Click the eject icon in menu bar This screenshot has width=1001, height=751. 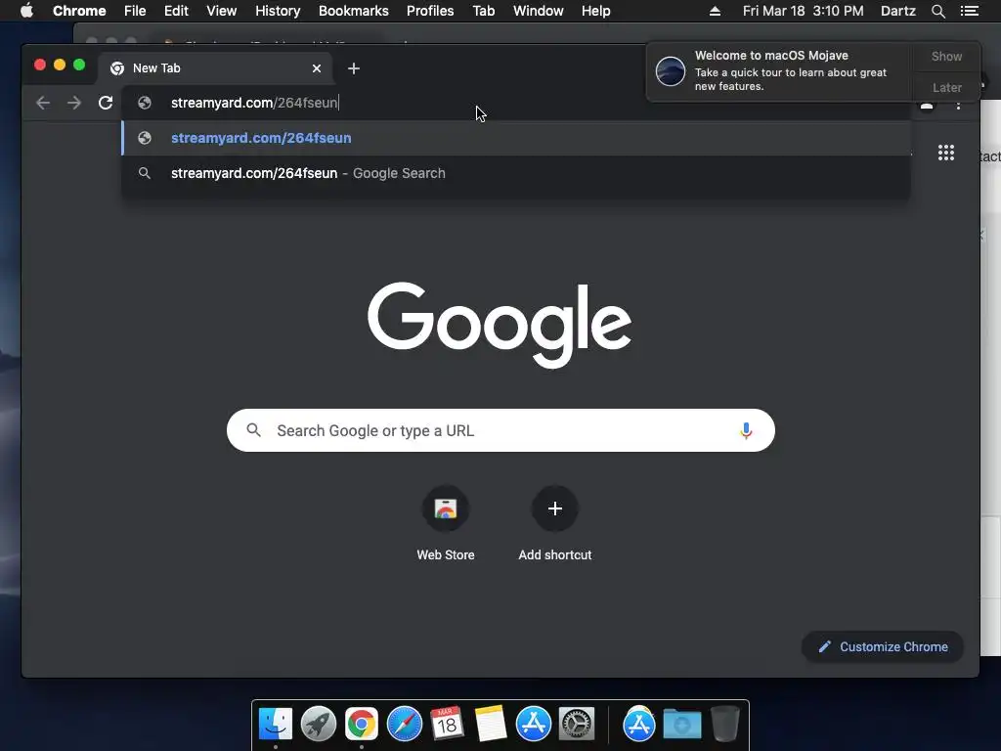click(715, 11)
